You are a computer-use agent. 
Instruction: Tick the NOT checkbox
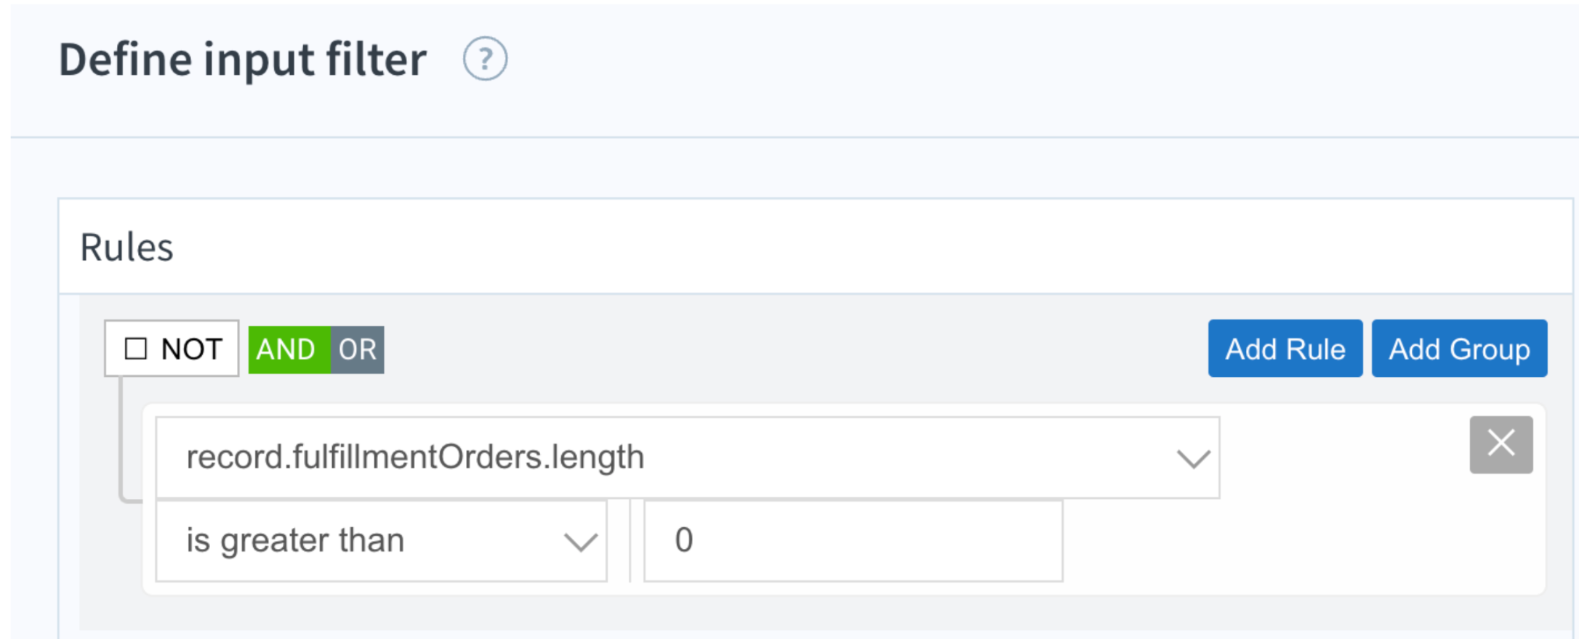(136, 349)
